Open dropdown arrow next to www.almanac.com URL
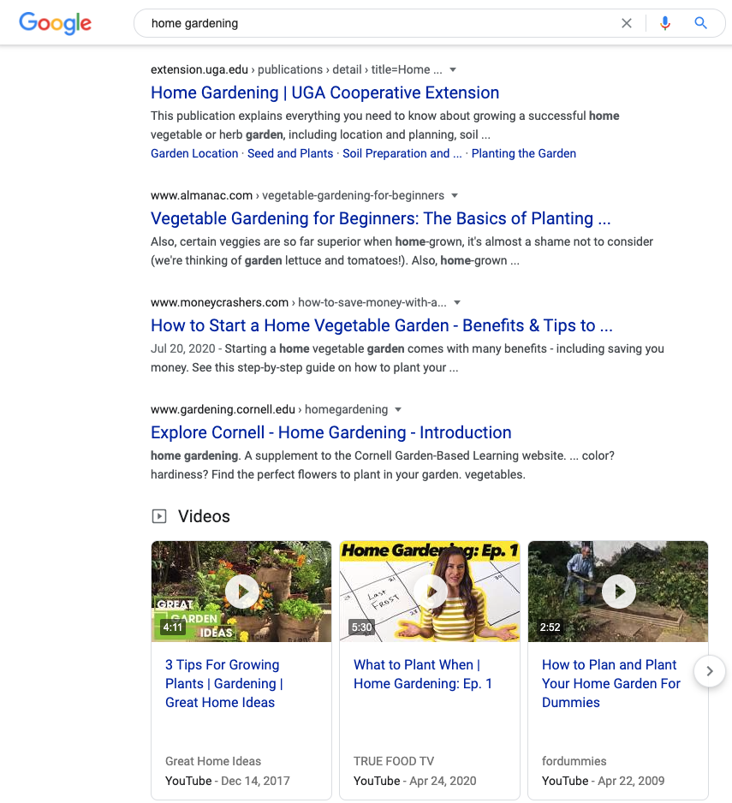 (x=455, y=196)
